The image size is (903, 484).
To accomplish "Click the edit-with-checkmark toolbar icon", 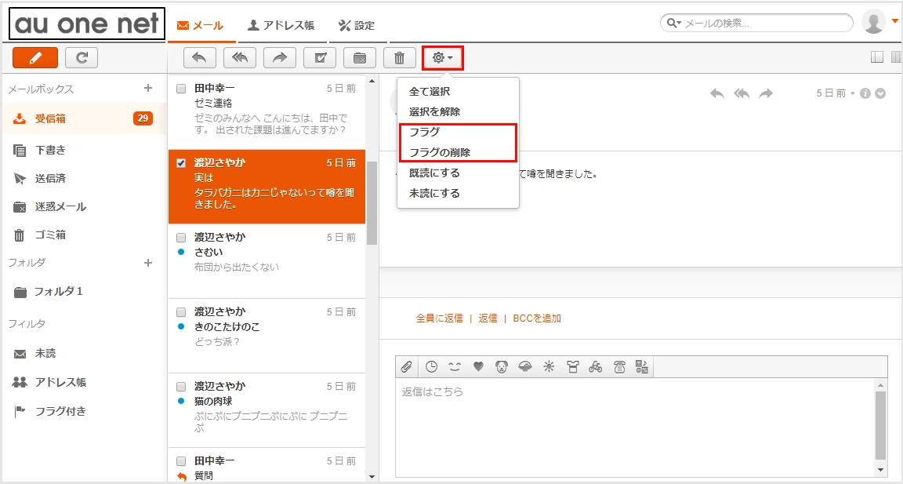I will (x=320, y=57).
